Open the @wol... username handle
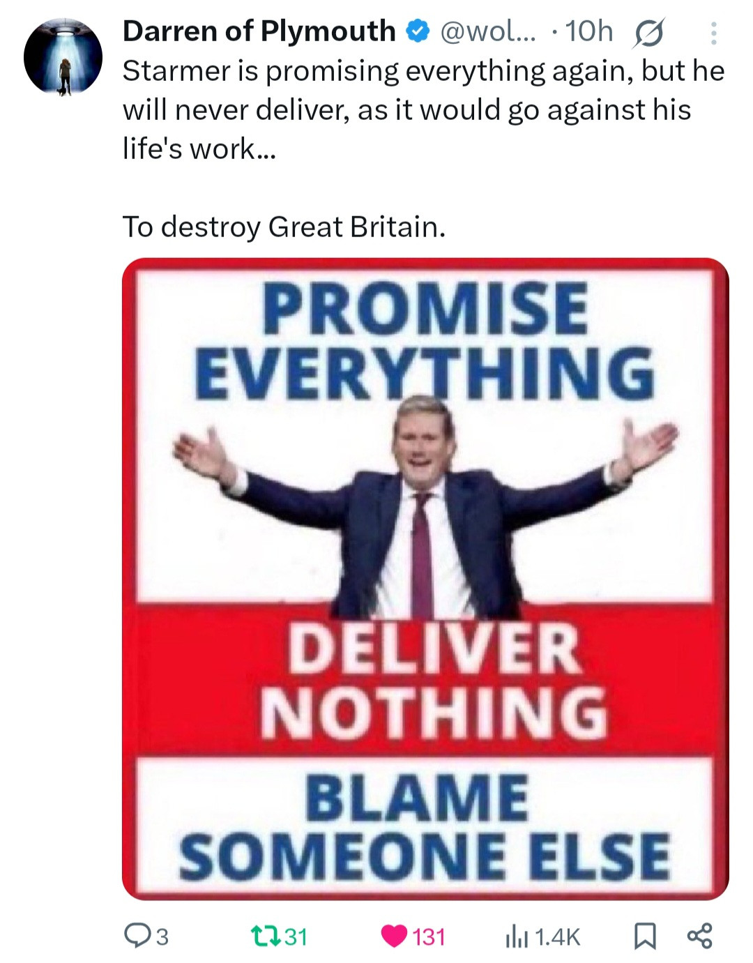 point(487,31)
